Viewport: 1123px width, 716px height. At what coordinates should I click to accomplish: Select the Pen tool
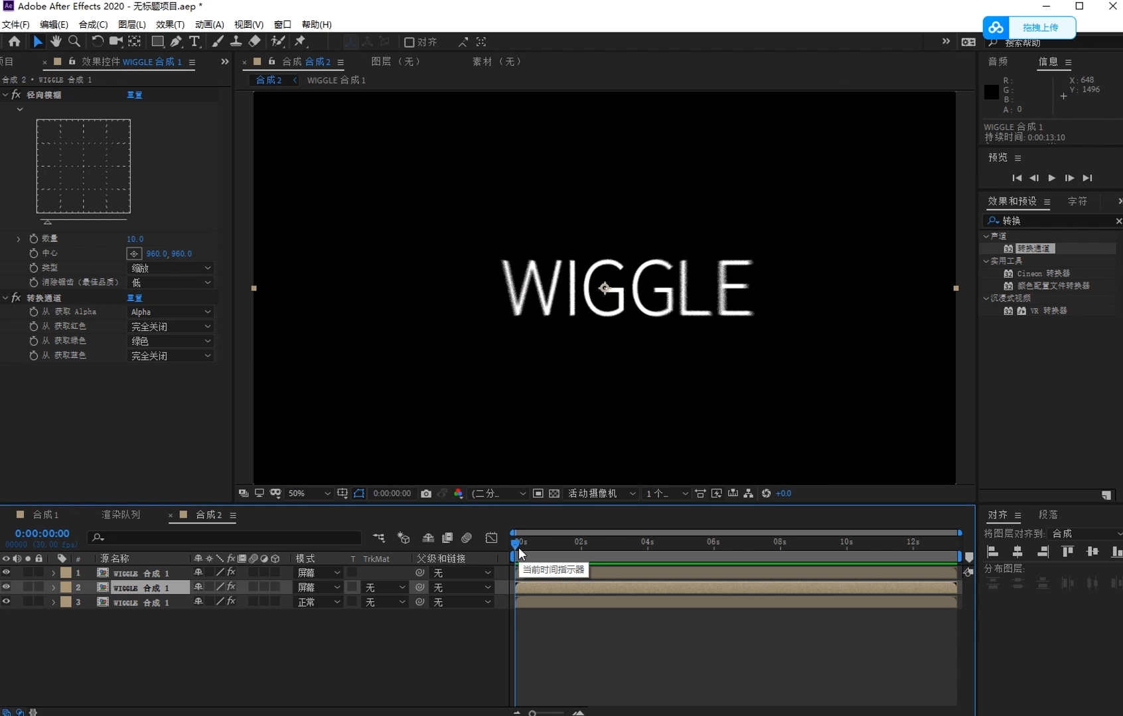click(176, 42)
